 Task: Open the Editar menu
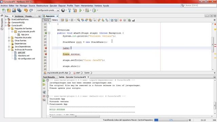12,6
